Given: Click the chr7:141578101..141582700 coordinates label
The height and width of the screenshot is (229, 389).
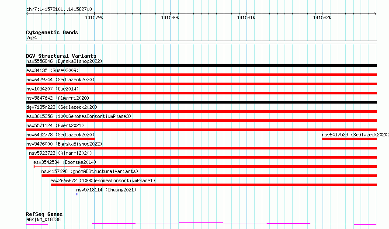Looking at the screenshot, I should pyautogui.click(x=59, y=9).
